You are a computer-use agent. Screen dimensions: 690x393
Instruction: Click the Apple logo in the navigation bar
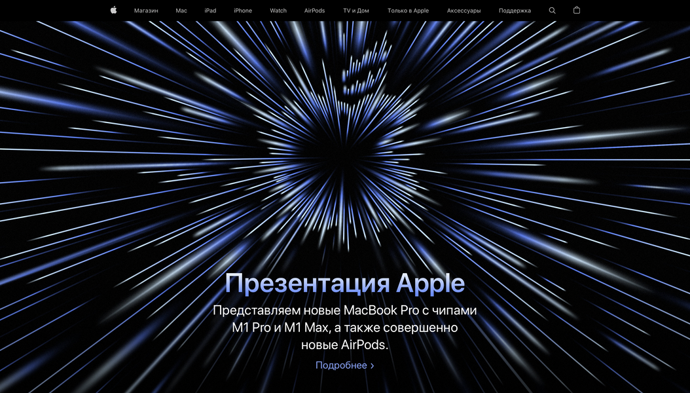(x=113, y=10)
